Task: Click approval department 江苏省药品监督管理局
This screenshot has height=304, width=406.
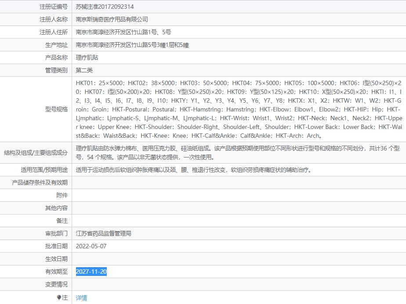Action: click(x=103, y=233)
